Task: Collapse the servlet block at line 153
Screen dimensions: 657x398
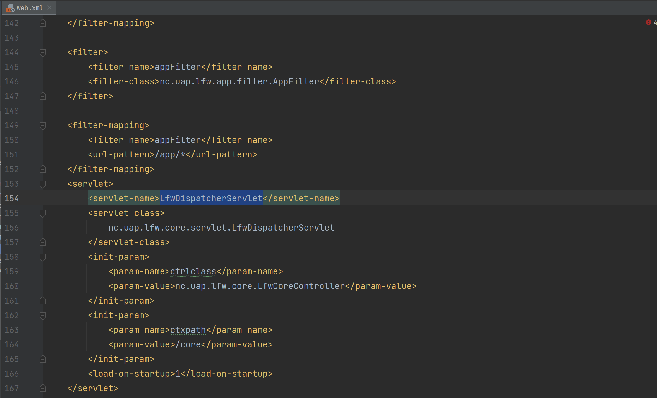Action: (43, 184)
